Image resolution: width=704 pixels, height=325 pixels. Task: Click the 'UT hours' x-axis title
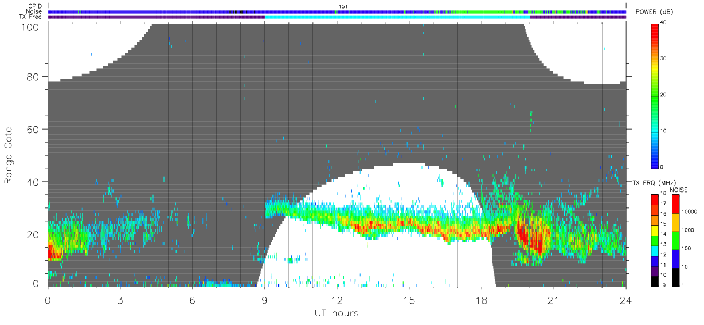coord(336,313)
